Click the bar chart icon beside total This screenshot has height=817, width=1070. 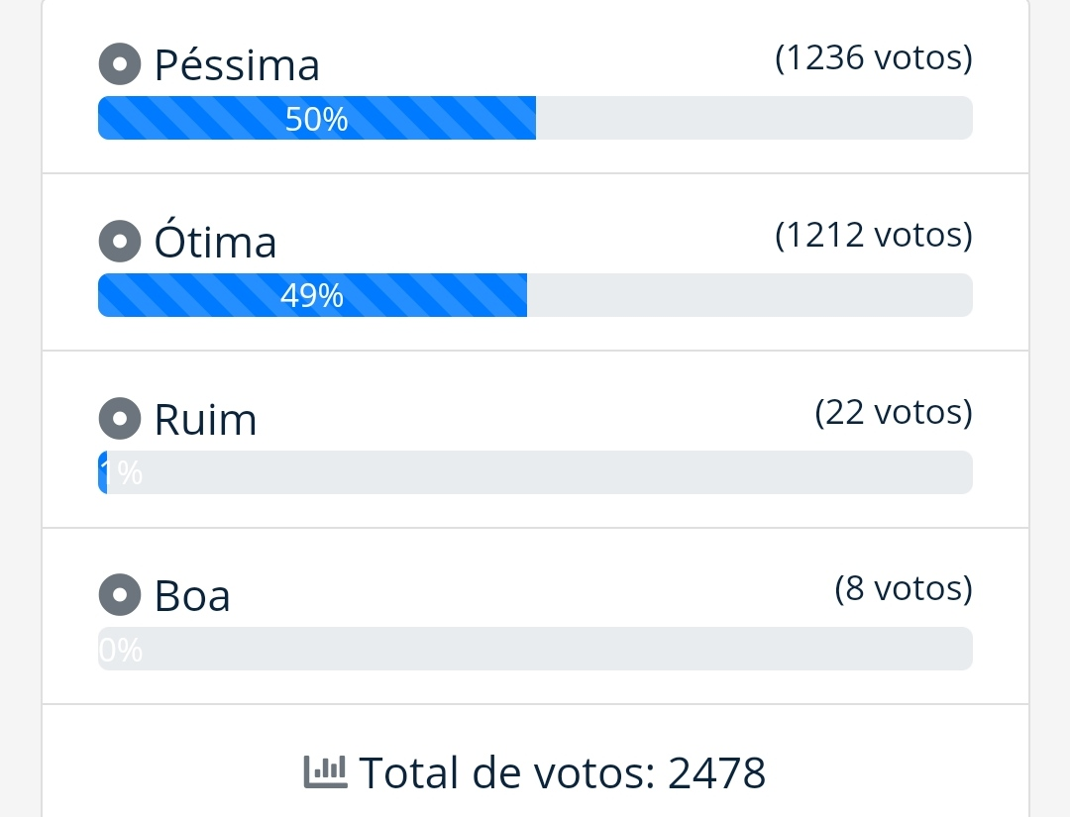(x=325, y=769)
